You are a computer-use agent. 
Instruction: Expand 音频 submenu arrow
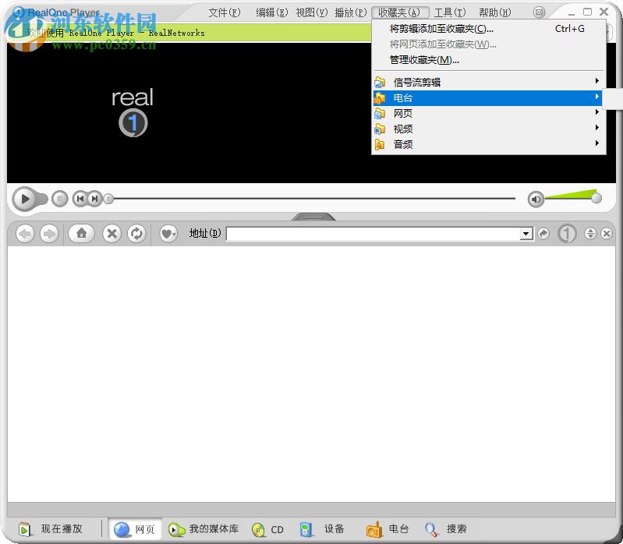(x=596, y=143)
